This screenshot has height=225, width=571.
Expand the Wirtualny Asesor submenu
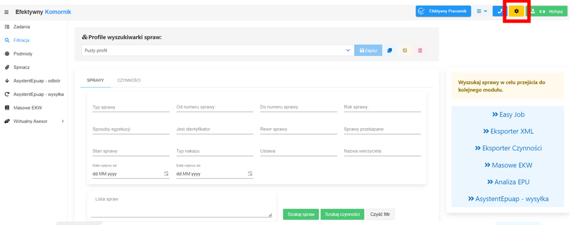[x=34, y=121]
